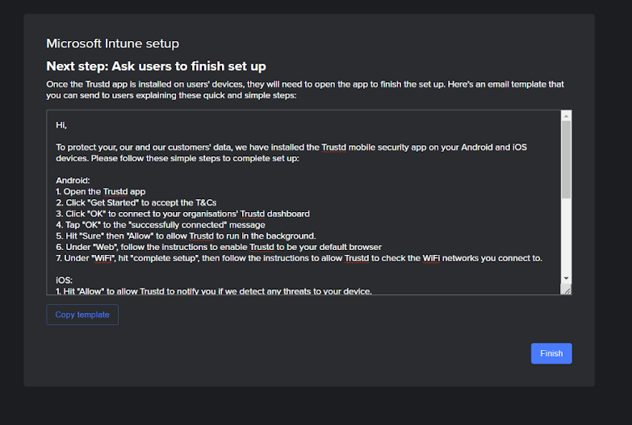Click the "1. Open the Trustd app" line
632x425 pixels.
click(x=101, y=192)
